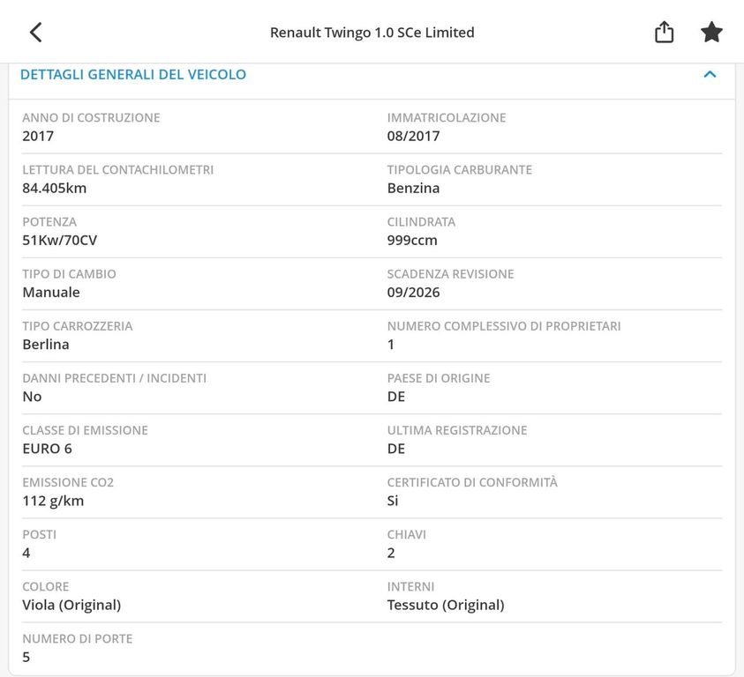Select the Colore label
Image resolution: width=744 pixels, height=677 pixels.
point(46,587)
